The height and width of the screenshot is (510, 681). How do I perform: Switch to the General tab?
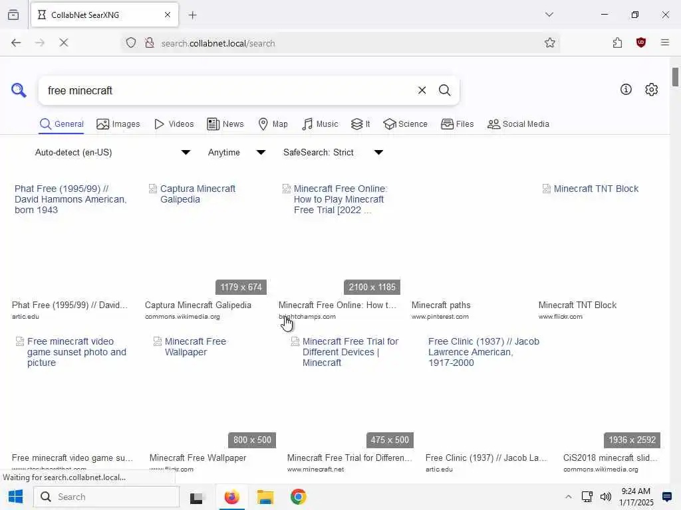pos(62,124)
